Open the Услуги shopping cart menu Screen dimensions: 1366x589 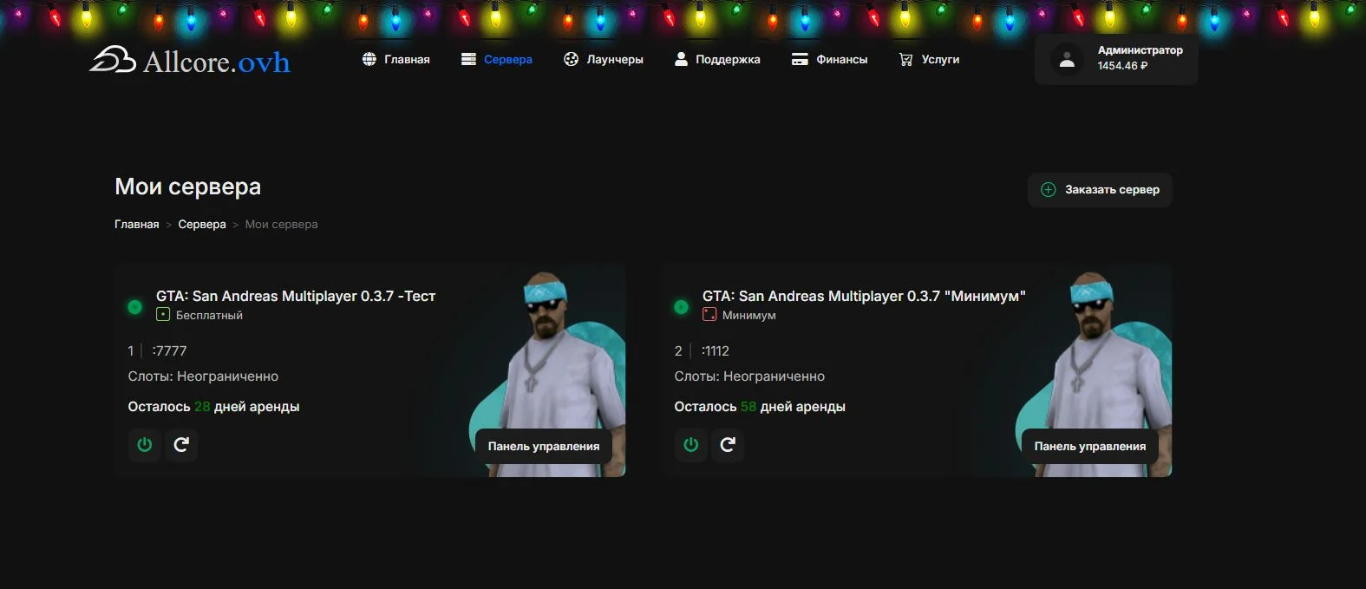pyautogui.click(x=929, y=60)
